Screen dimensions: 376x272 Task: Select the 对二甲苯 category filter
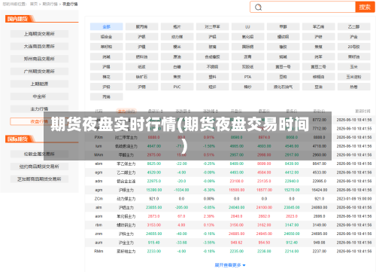[212, 26]
